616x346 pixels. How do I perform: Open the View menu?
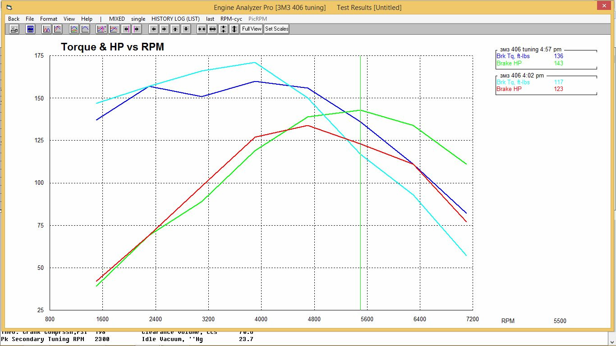69,19
